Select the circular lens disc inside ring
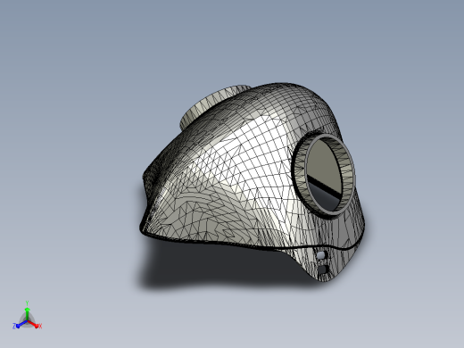464x348 pixels. (324, 174)
